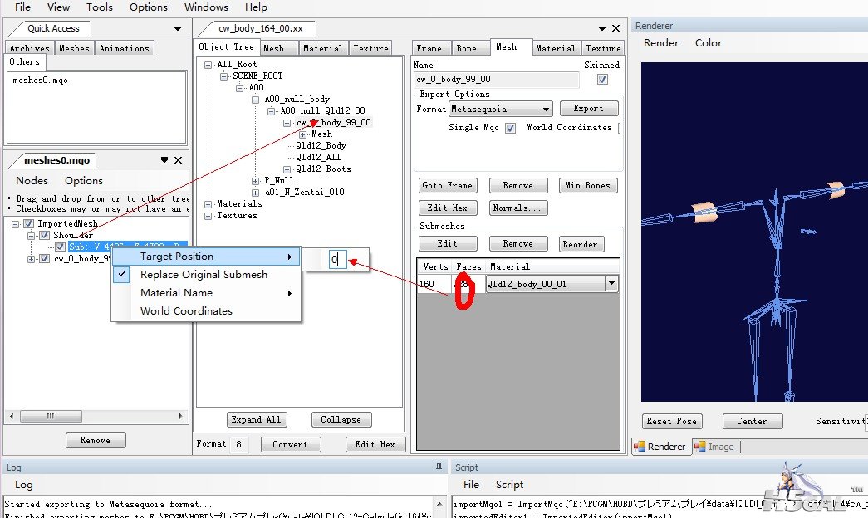Switch to the Image tab icon
The image size is (868, 518).
(700, 447)
